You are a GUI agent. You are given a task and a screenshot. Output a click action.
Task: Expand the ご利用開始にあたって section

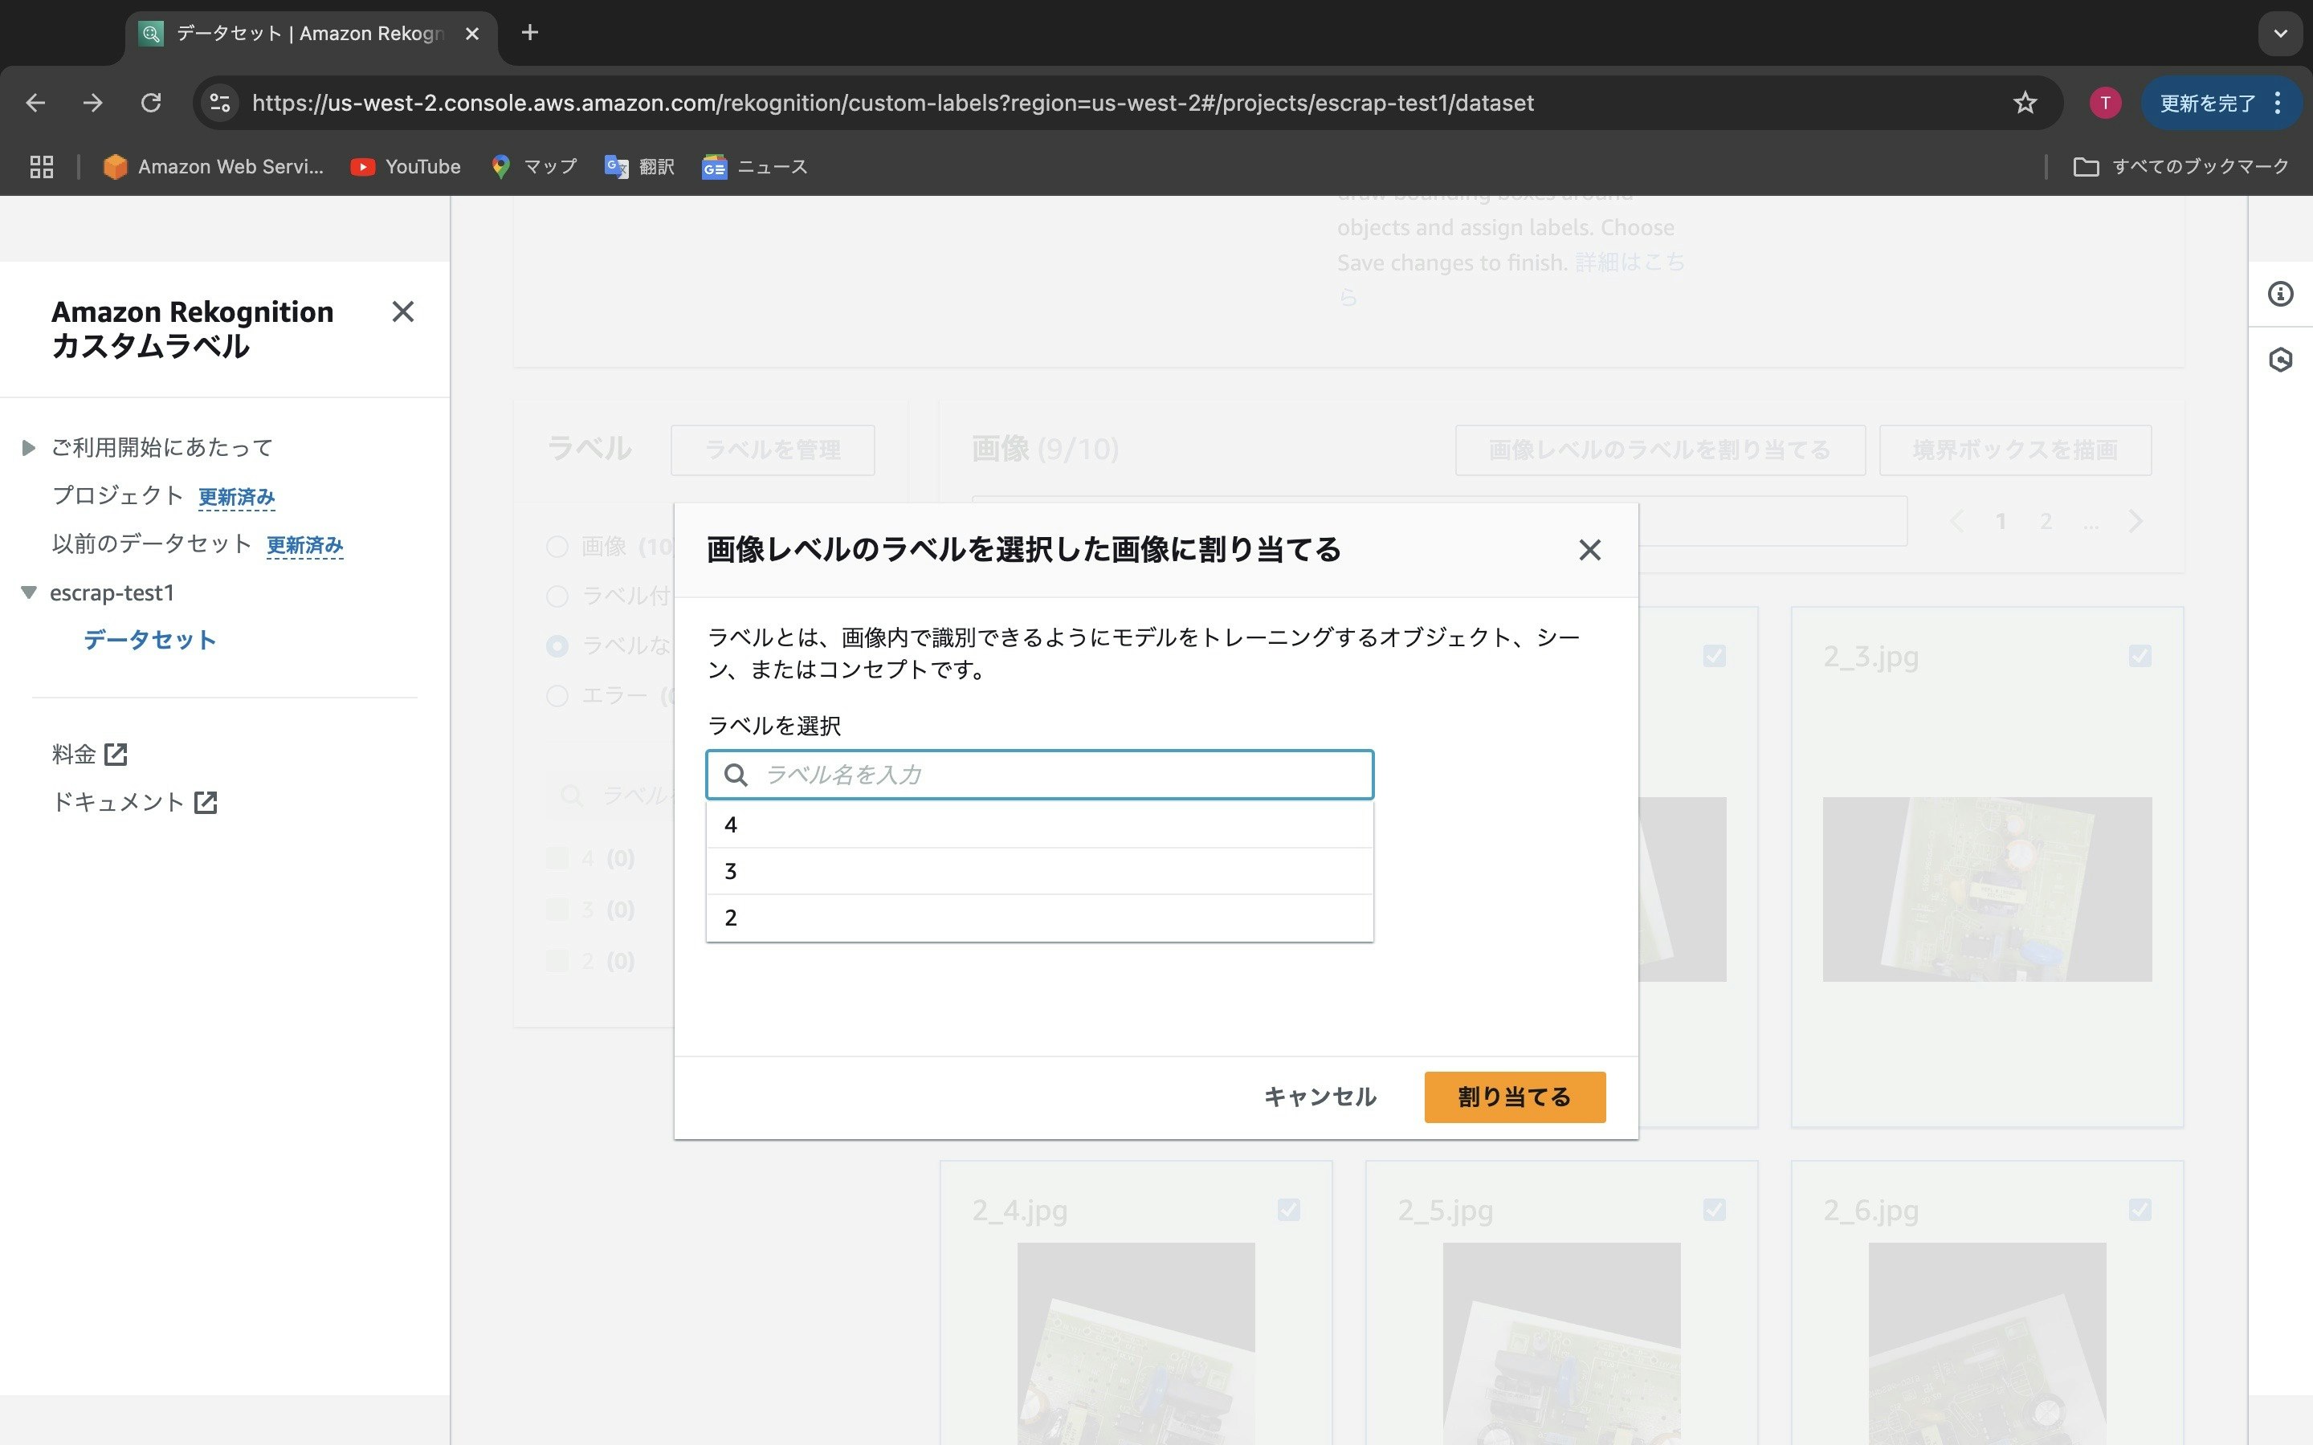tap(28, 447)
